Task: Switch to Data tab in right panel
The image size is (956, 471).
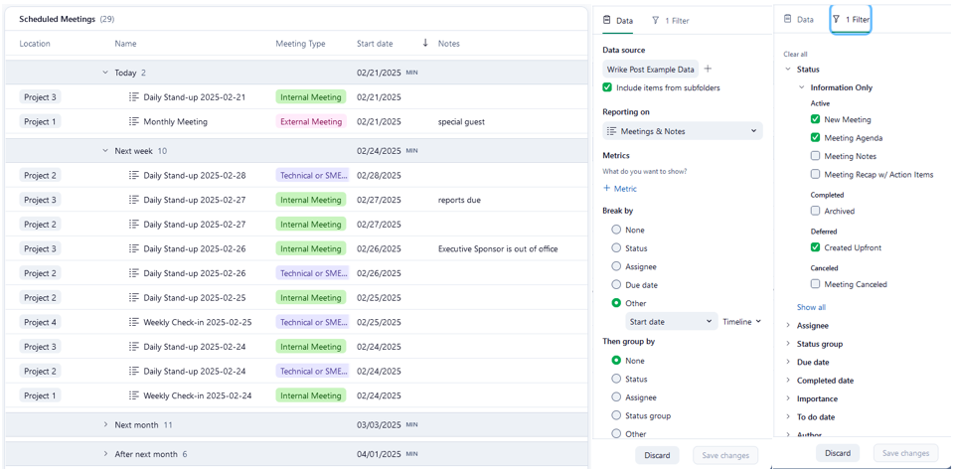Action: [799, 20]
